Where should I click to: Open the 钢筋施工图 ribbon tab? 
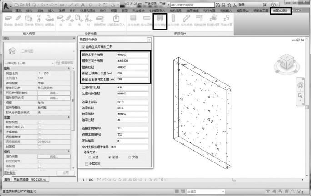261,10
